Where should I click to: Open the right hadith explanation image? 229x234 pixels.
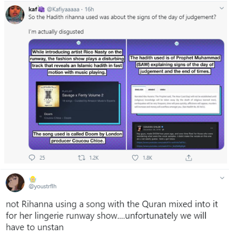[176, 94]
